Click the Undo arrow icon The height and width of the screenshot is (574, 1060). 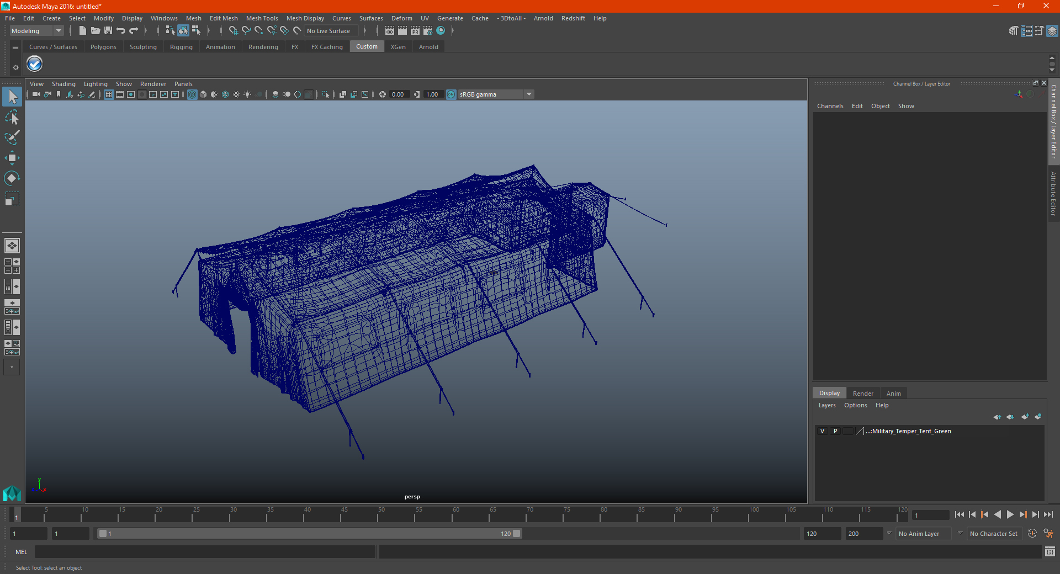(121, 31)
